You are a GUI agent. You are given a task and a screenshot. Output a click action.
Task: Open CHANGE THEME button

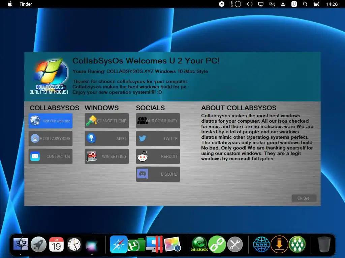tap(107, 121)
